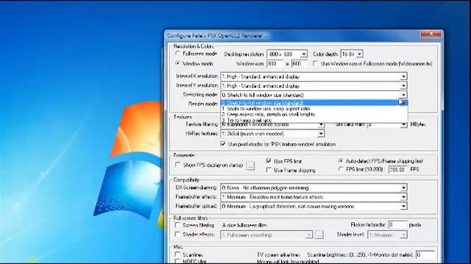The image size is (471, 264).
Task: Select Auto-detect FPS/Frame skipping limit
Action: [x=341, y=161]
